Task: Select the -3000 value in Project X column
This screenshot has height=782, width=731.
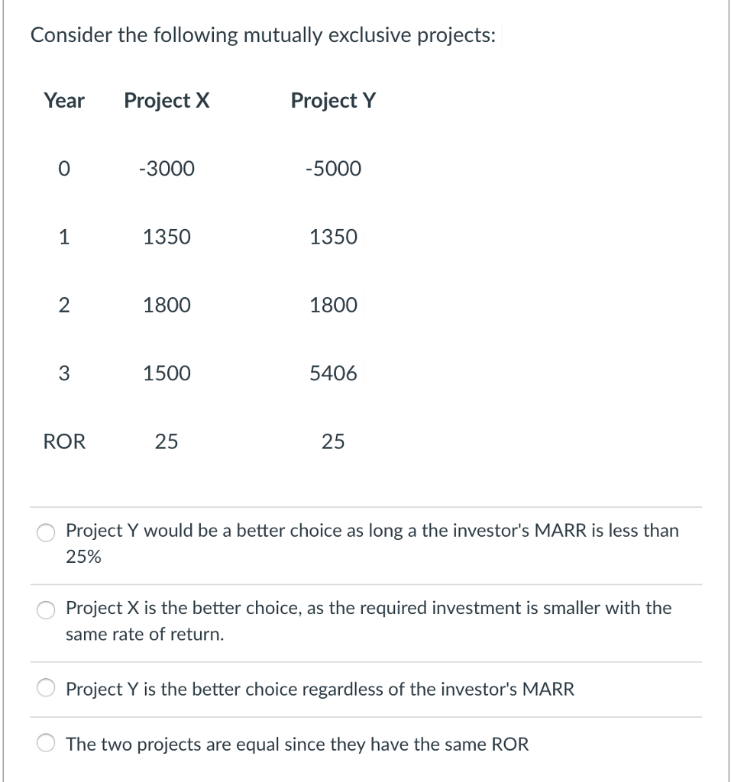Action: pyautogui.click(x=167, y=168)
